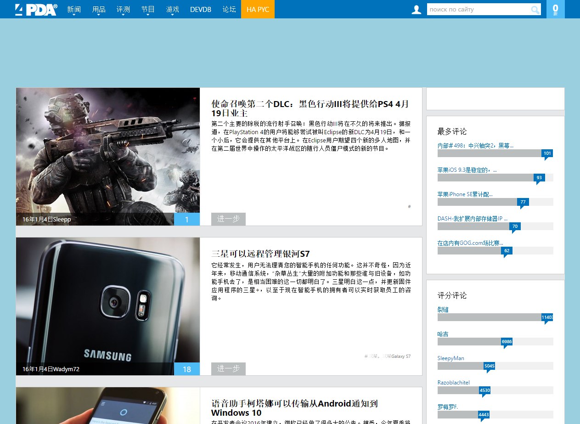Click the 16年1月4日Sleepp author caption
This screenshot has height=424, width=580.
pyautogui.click(x=46, y=220)
